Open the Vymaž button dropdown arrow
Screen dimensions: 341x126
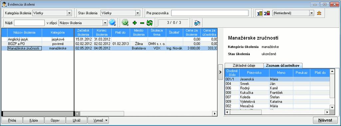click(106, 120)
